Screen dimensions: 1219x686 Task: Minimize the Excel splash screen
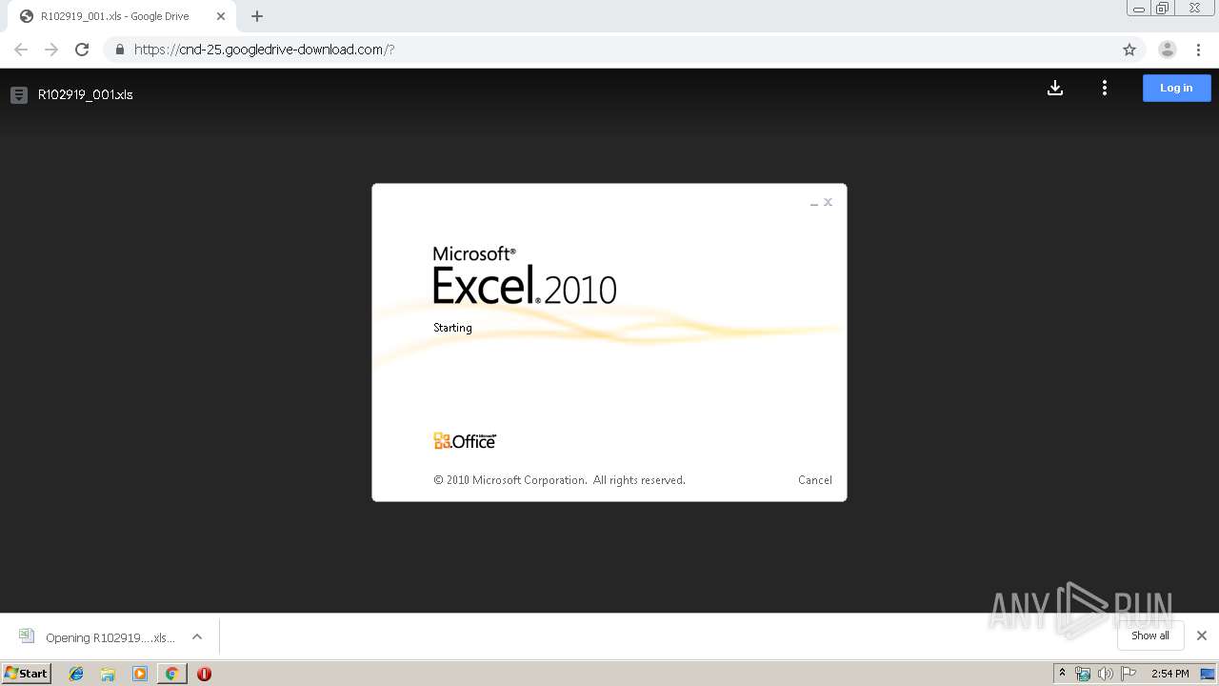pos(813,203)
